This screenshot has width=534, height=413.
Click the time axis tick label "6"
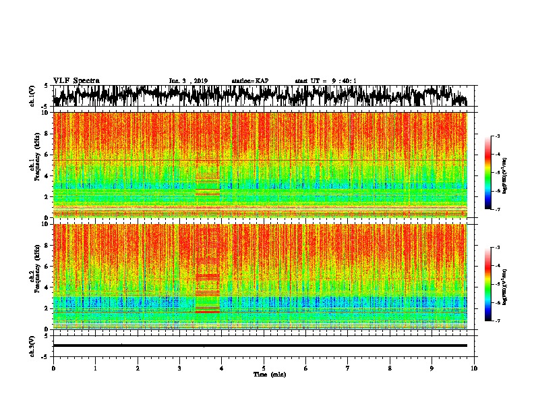pos(306,368)
